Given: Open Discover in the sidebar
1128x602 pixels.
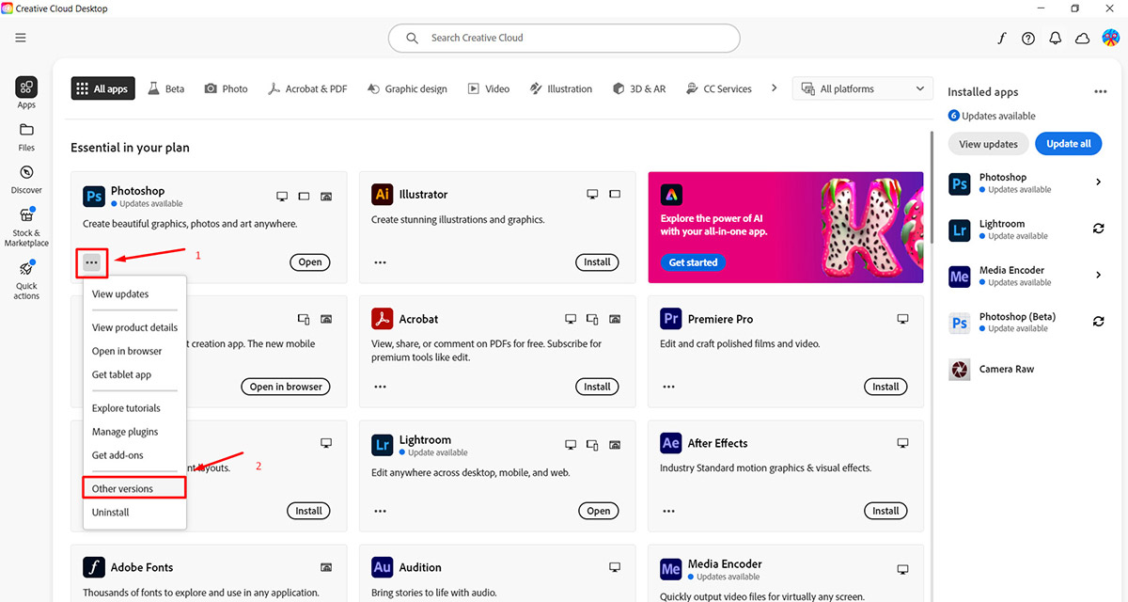Looking at the screenshot, I should pos(26,180).
